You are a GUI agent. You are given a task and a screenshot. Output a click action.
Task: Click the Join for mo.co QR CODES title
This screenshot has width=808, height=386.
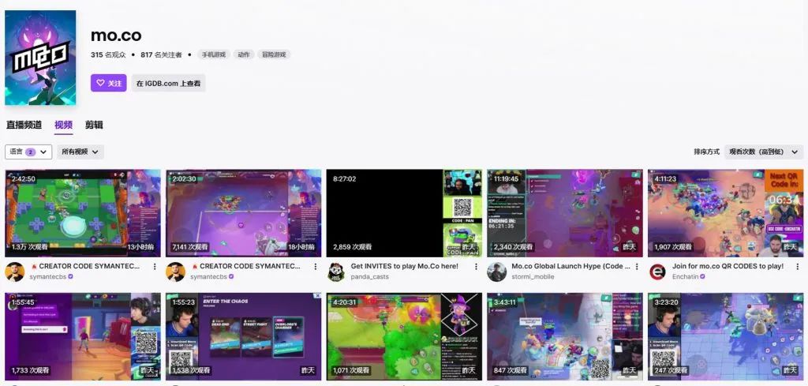tap(728, 267)
